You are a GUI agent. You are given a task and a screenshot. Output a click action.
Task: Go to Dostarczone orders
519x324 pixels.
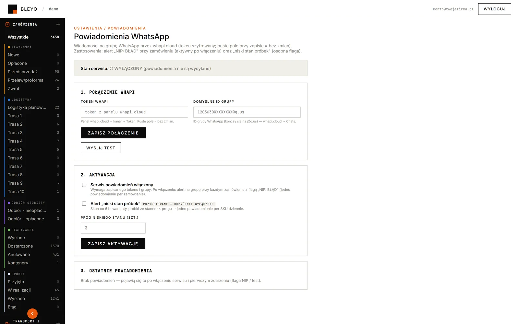click(32, 246)
